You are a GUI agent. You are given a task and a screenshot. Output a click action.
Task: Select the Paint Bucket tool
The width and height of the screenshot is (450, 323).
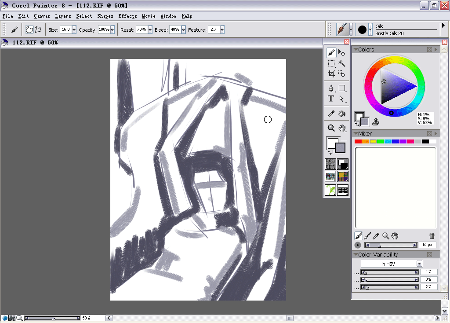pos(341,114)
